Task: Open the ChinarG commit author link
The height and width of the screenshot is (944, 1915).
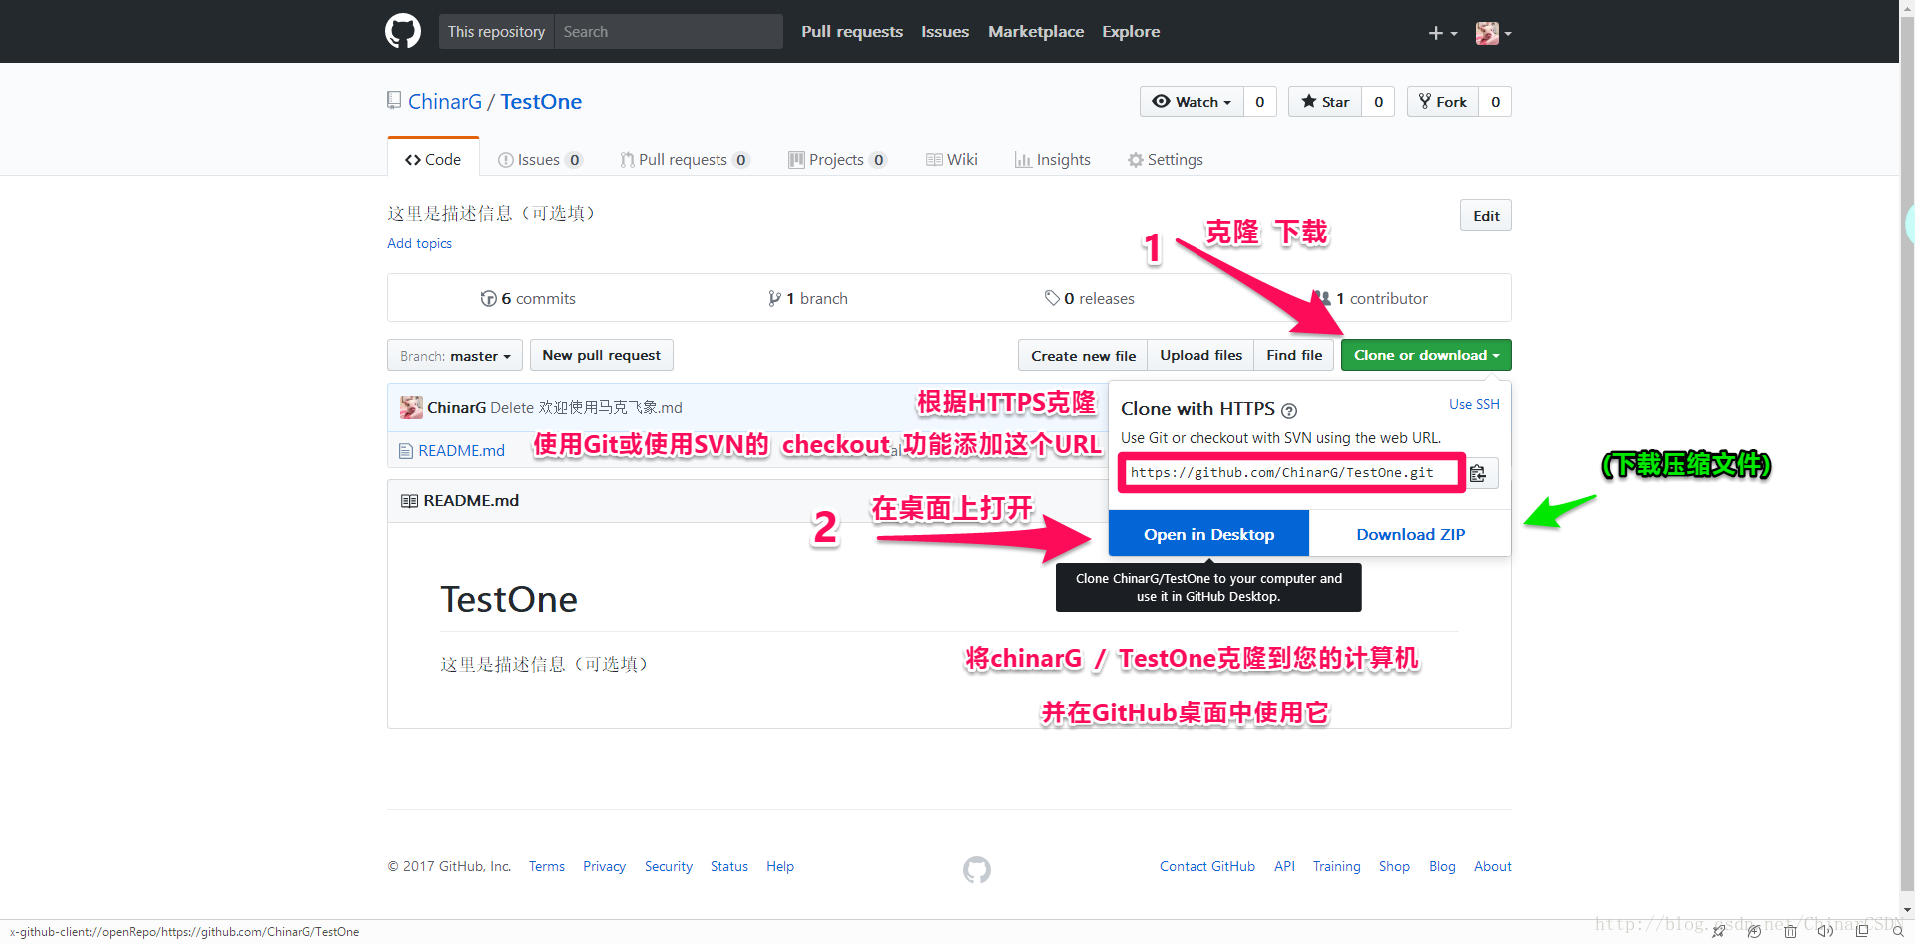Action: pos(457,407)
